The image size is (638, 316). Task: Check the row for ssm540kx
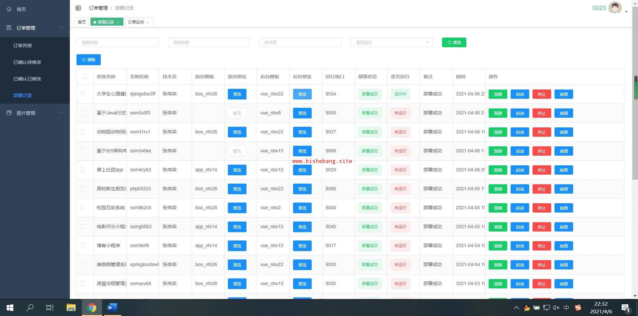(82, 151)
